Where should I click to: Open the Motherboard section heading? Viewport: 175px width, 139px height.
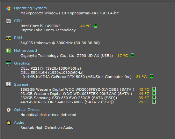[26, 50]
